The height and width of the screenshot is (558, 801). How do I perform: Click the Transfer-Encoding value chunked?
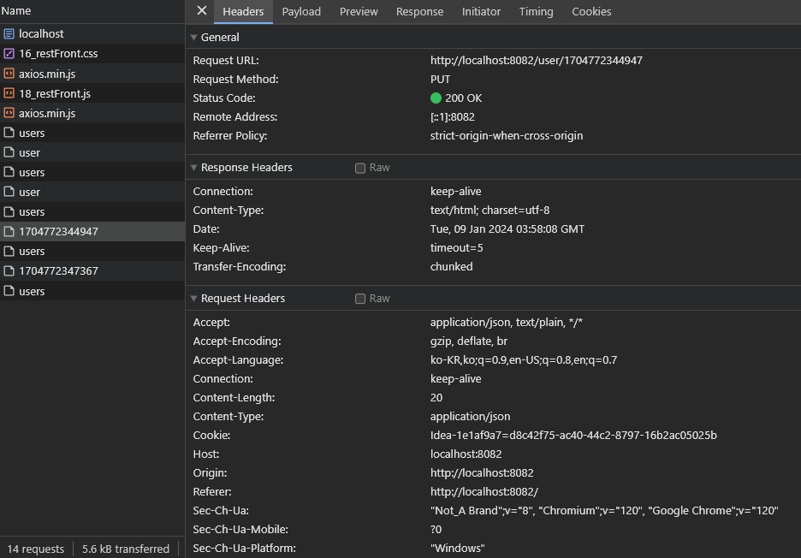tap(452, 267)
